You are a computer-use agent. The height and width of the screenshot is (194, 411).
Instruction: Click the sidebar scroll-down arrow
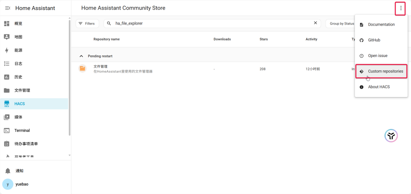pos(69,155)
